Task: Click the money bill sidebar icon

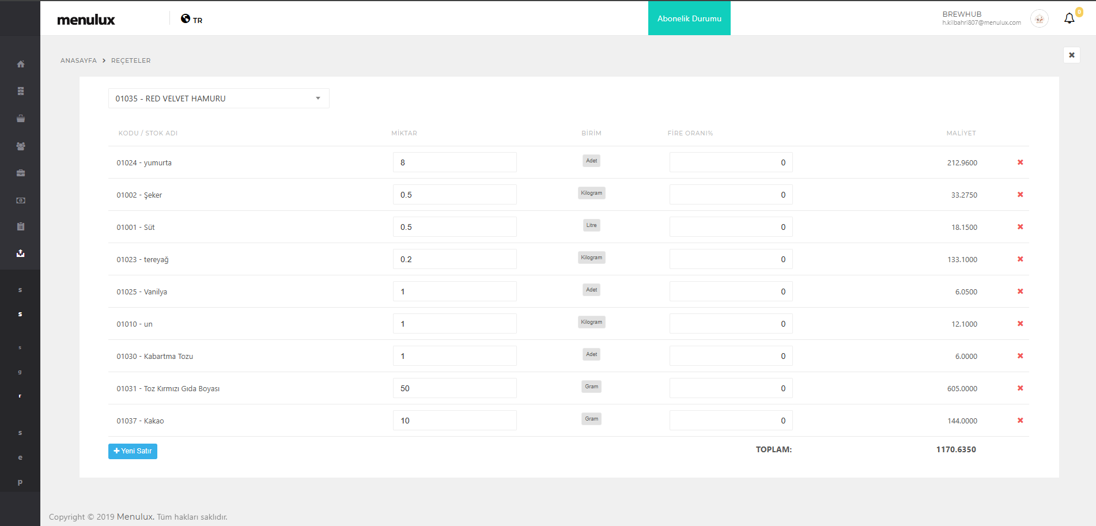Action: pos(21,200)
